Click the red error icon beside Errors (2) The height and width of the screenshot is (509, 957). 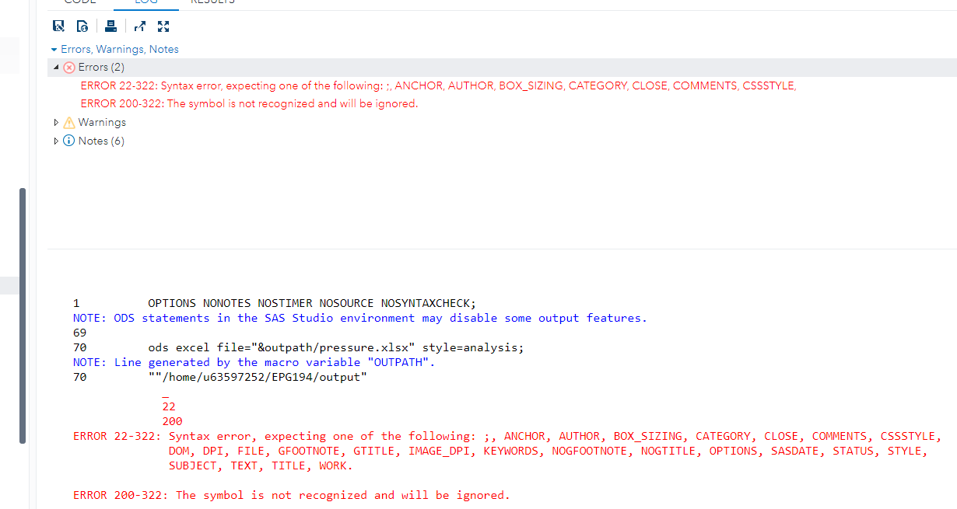(x=68, y=67)
